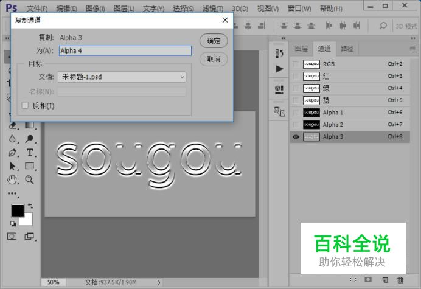Click the search magnifier in options bar

pos(383,26)
